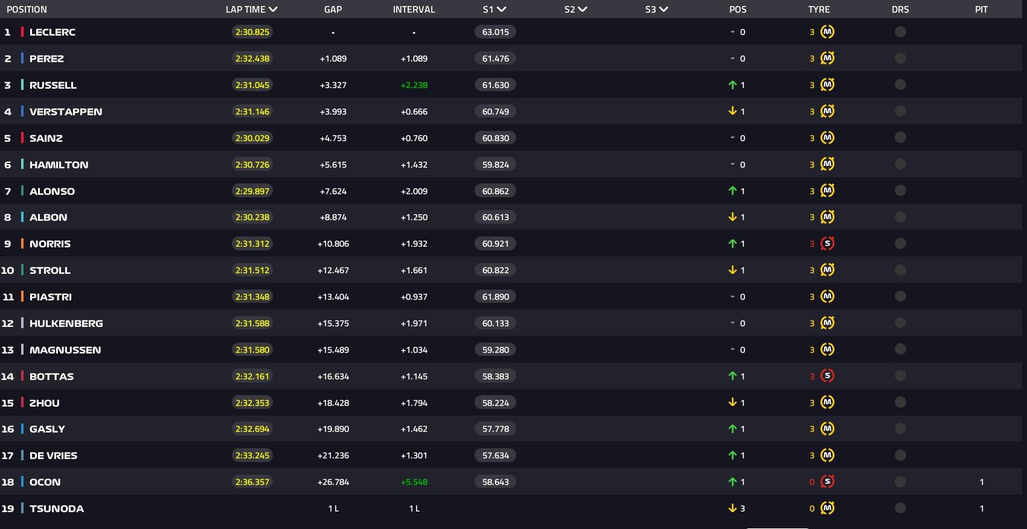1027x529 pixels.
Task: Click Hamilton's DRS indicator dot
Action: (x=900, y=164)
